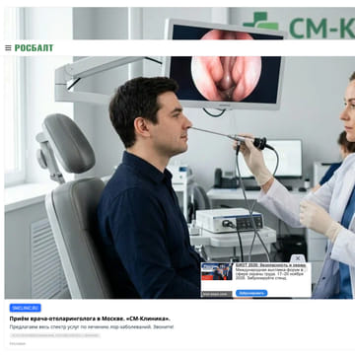Click the blue domain badge below the photo
Image resolution: width=355 pixels, height=355 pixels.
point(26,308)
